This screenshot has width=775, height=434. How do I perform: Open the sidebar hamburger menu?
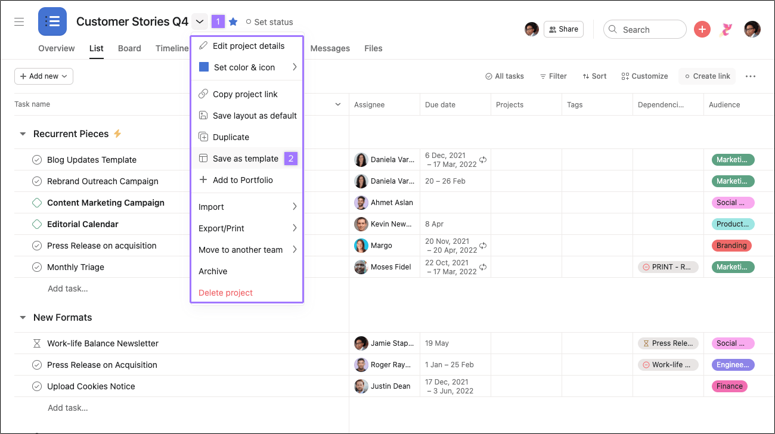click(x=18, y=21)
